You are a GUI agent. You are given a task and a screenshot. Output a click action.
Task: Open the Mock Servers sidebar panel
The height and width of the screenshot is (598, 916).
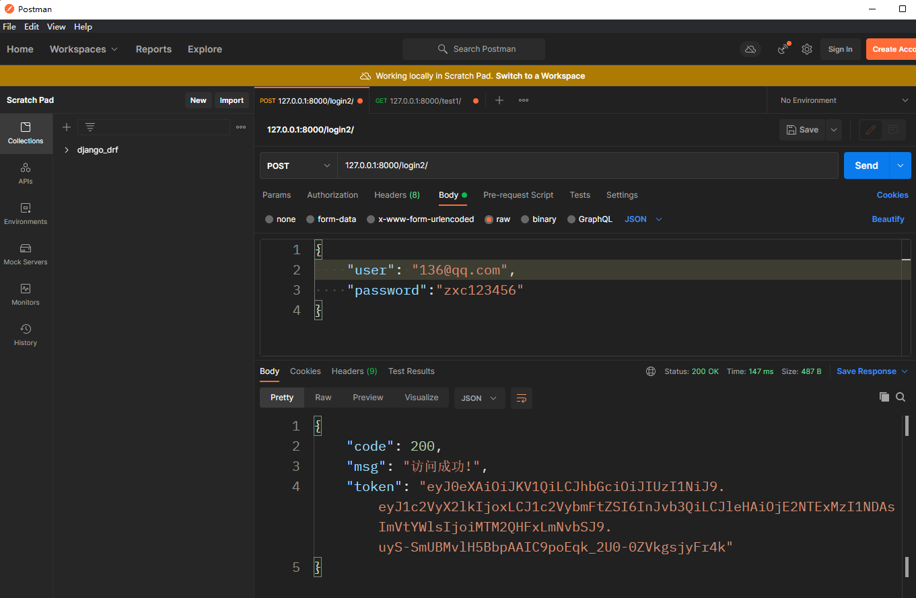[x=26, y=254]
